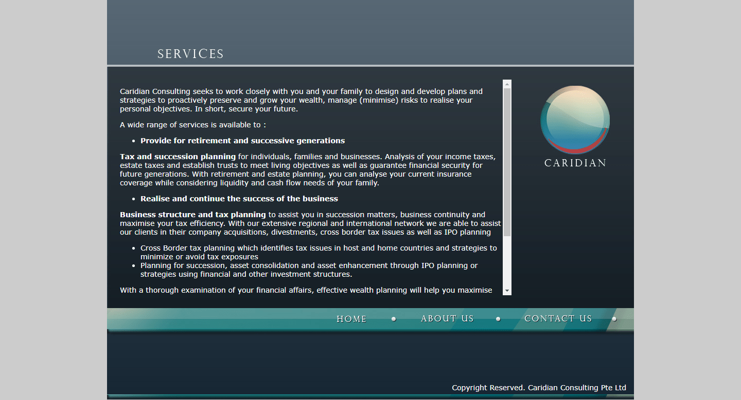Viewport: 741px width, 400px height.
Task: Click the bullet dot between ABOUT US and CONTACT US
Action: pos(498,319)
